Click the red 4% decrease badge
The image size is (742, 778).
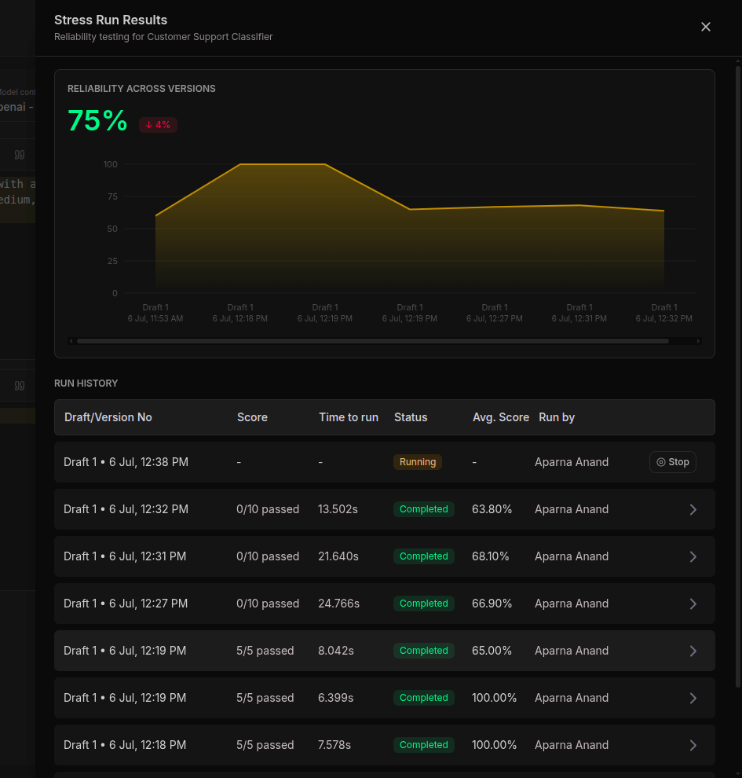pos(158,124)
